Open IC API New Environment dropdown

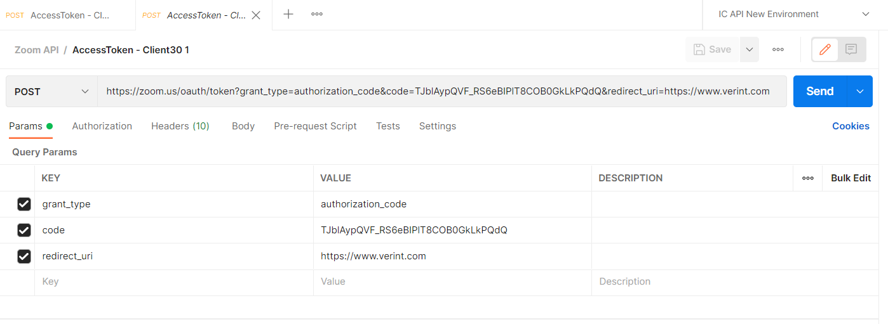(794, 14)
